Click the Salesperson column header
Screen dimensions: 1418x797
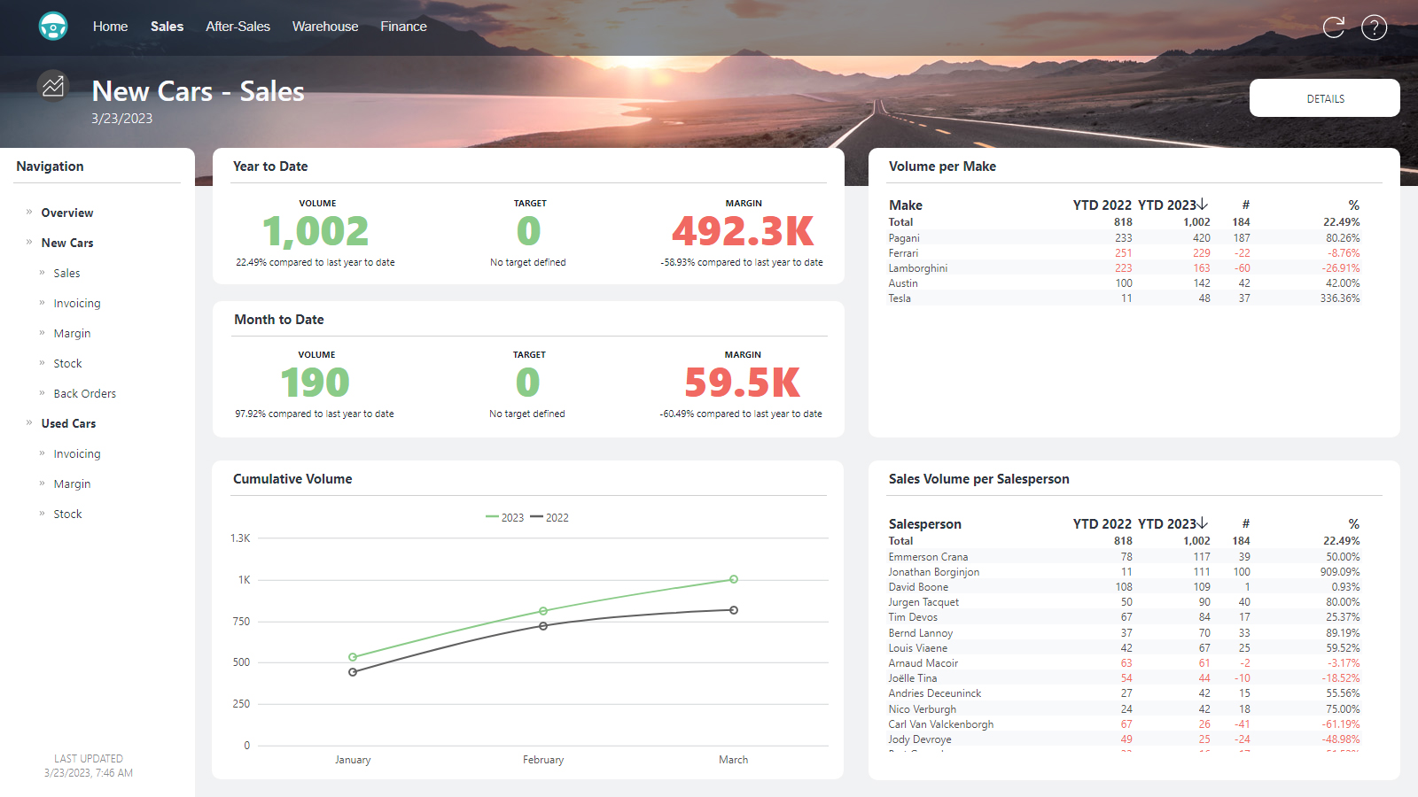(x=924, y=523)
